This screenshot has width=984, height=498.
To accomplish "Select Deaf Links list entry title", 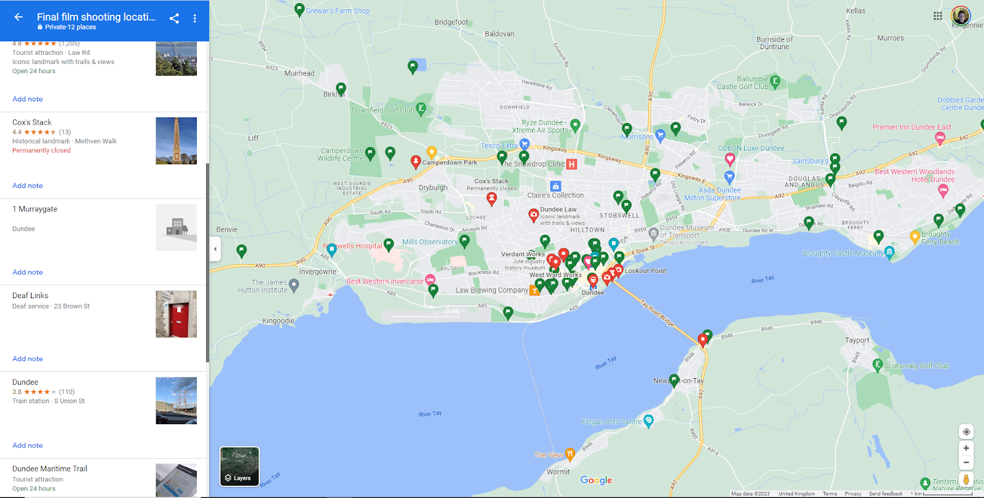I will (x=30, y=296).
